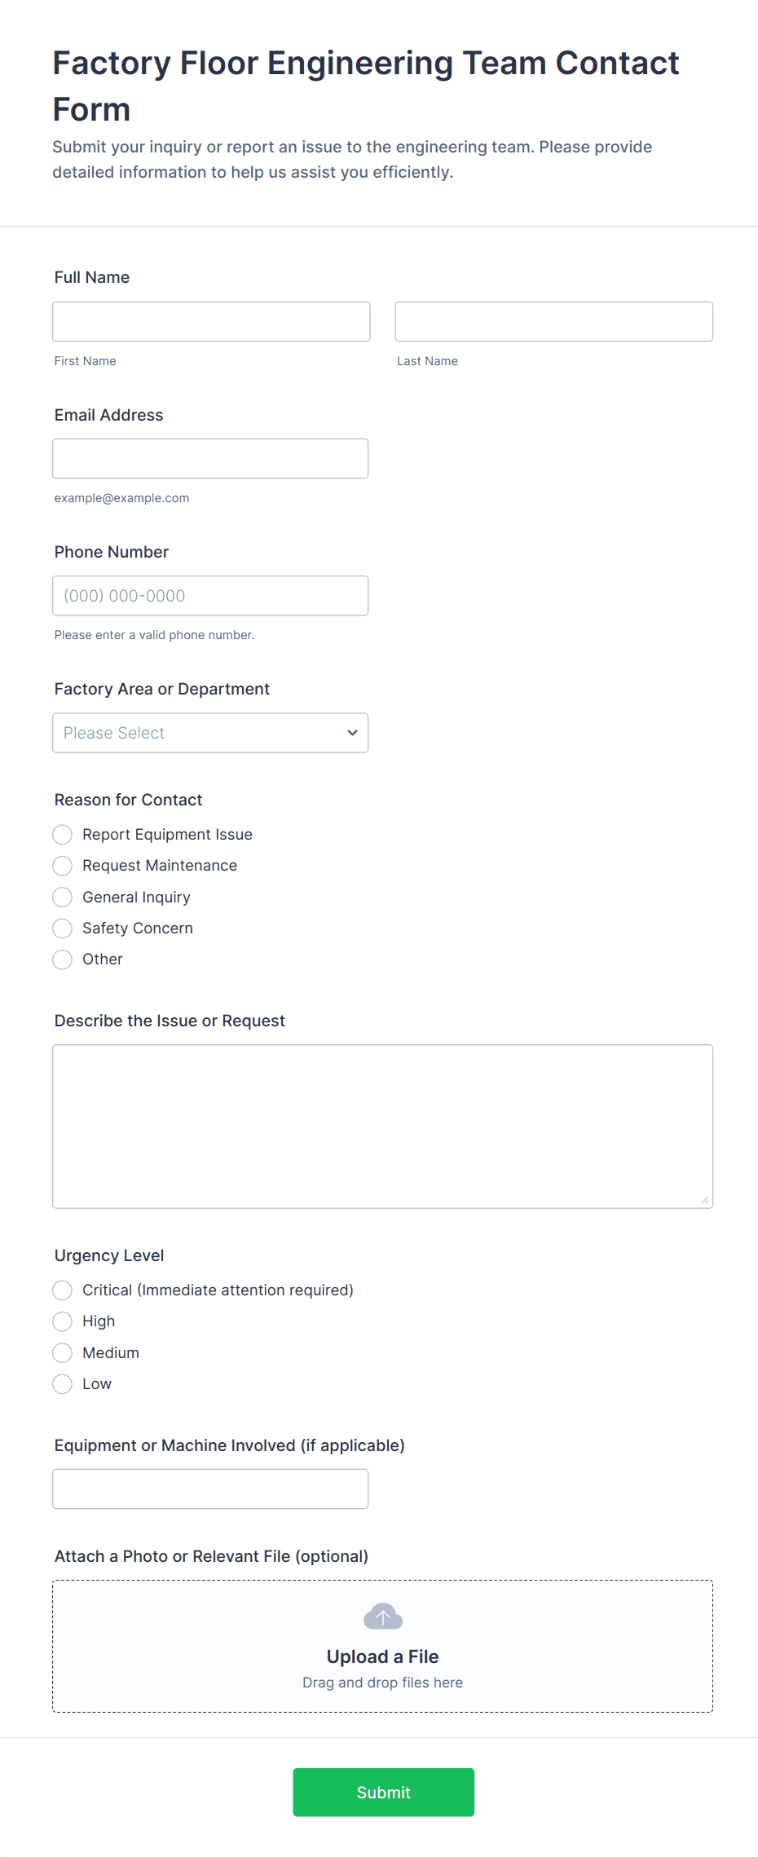The height and width of the screenshot is (1857, 758).
Task: Choose Request Maintenance option
Action: click(63, 865)
